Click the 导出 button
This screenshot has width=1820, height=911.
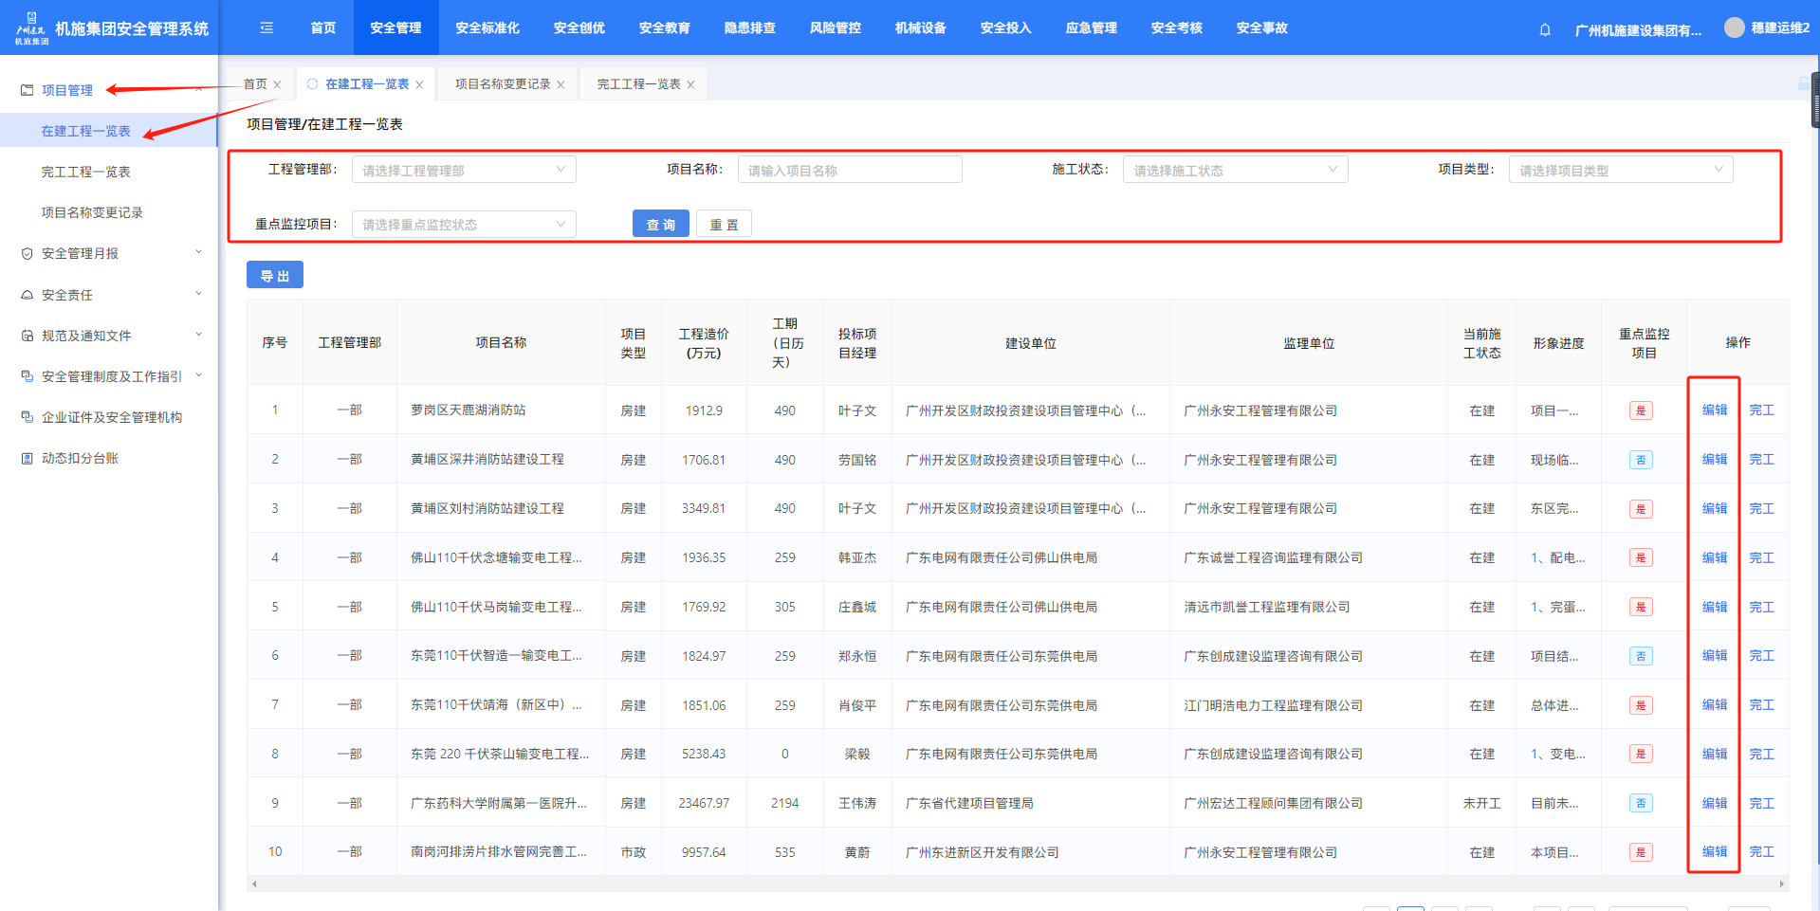coord(275,276)
